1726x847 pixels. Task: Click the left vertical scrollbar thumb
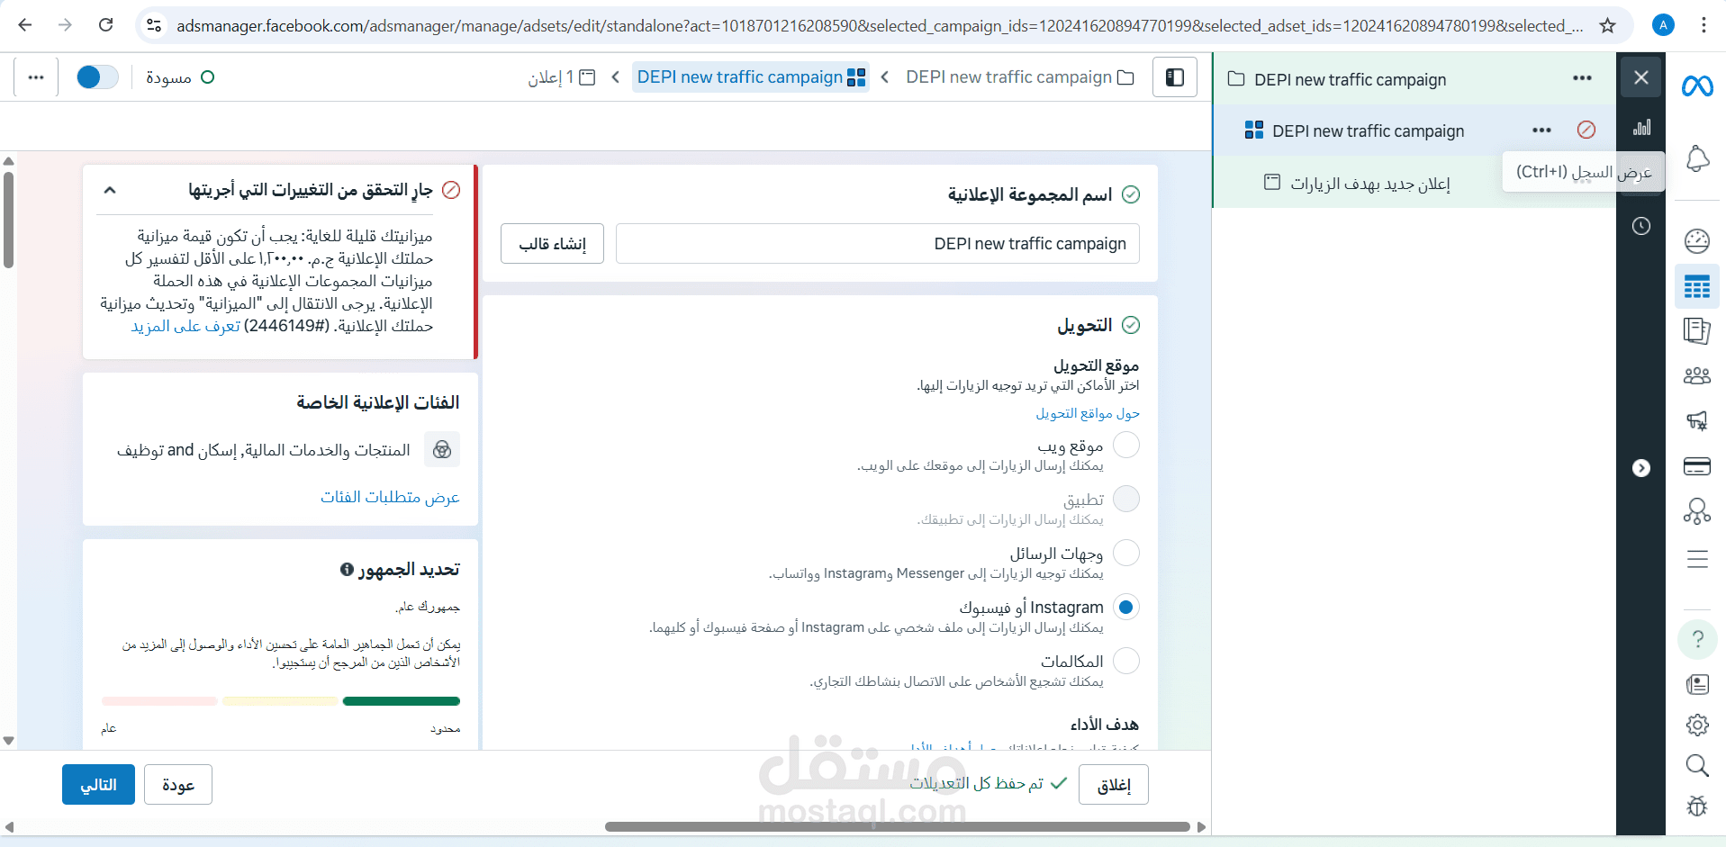[x=8, y=221]
